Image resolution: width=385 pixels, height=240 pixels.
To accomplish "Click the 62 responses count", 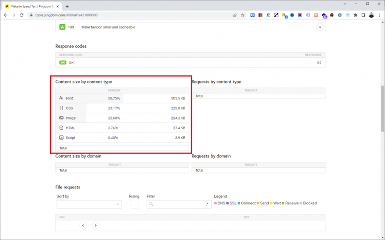I will point(319,63).
